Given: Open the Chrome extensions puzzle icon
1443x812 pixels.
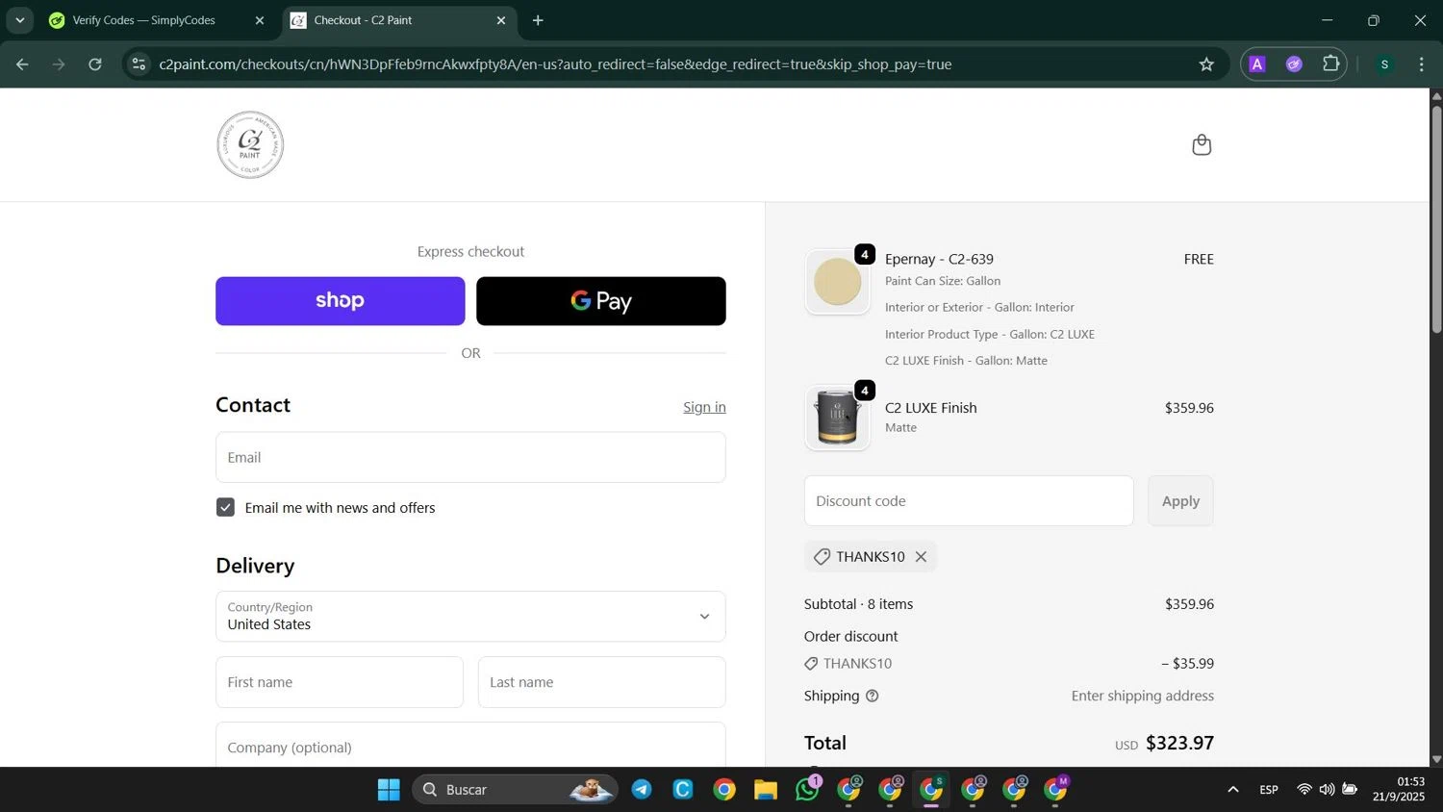Looking at the screenshot, I should tap(1331, 64).
